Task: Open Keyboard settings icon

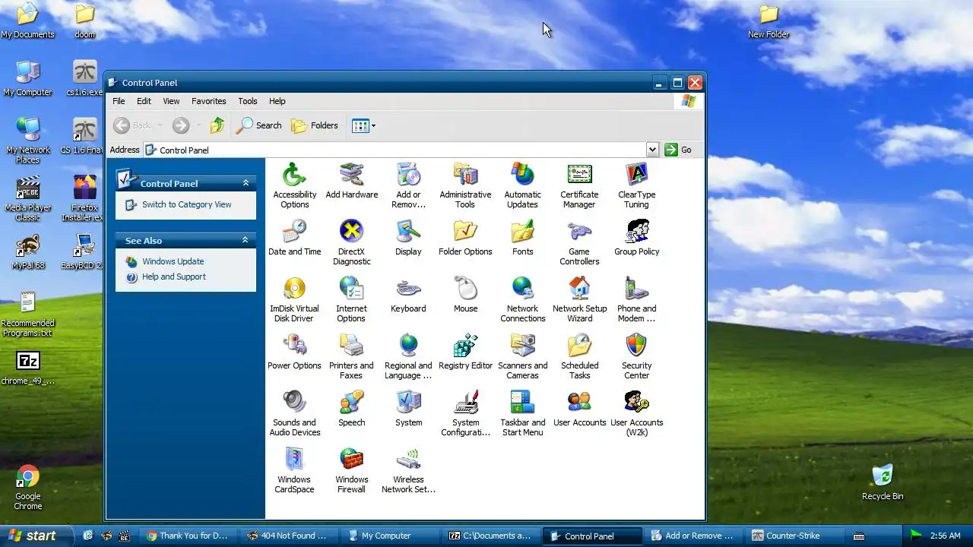Action: point(408,295)
